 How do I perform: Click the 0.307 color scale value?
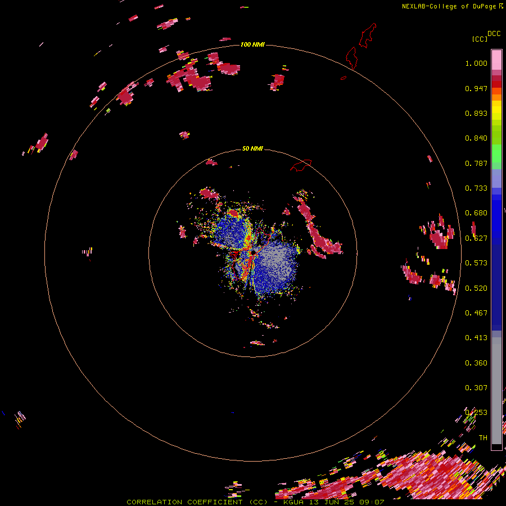(476, 388)
